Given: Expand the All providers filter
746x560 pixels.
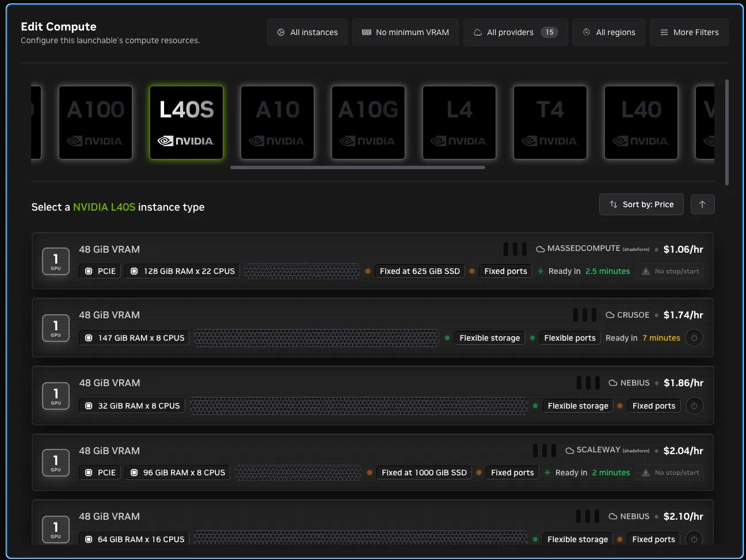Looking at the screenshot, I should click(x=516, y=32).
